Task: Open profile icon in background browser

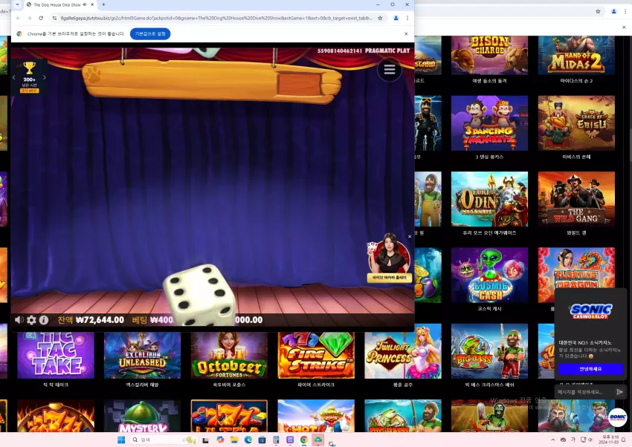Action: [614, 11]
